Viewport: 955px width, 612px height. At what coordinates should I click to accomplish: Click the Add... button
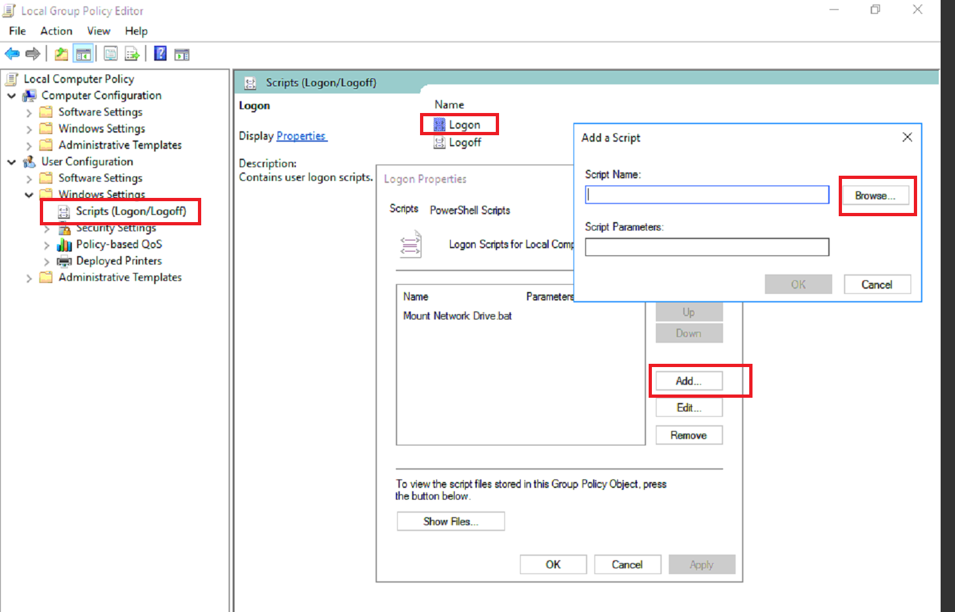pyautogui.click(x=689, y=381)
